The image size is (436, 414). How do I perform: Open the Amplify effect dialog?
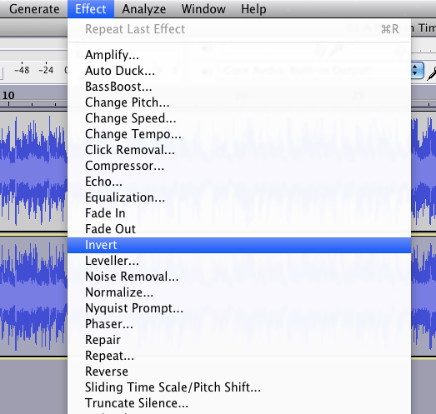(239, 55)
